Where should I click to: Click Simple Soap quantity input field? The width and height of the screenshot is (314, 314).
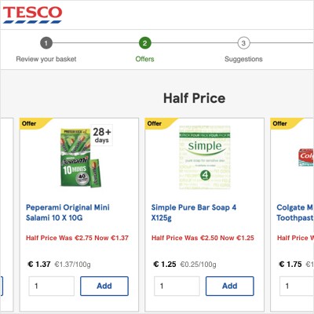pos(177,286)
